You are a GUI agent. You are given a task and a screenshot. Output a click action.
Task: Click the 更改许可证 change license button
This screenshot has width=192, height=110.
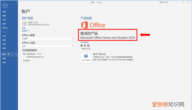(x=86, y=49)
